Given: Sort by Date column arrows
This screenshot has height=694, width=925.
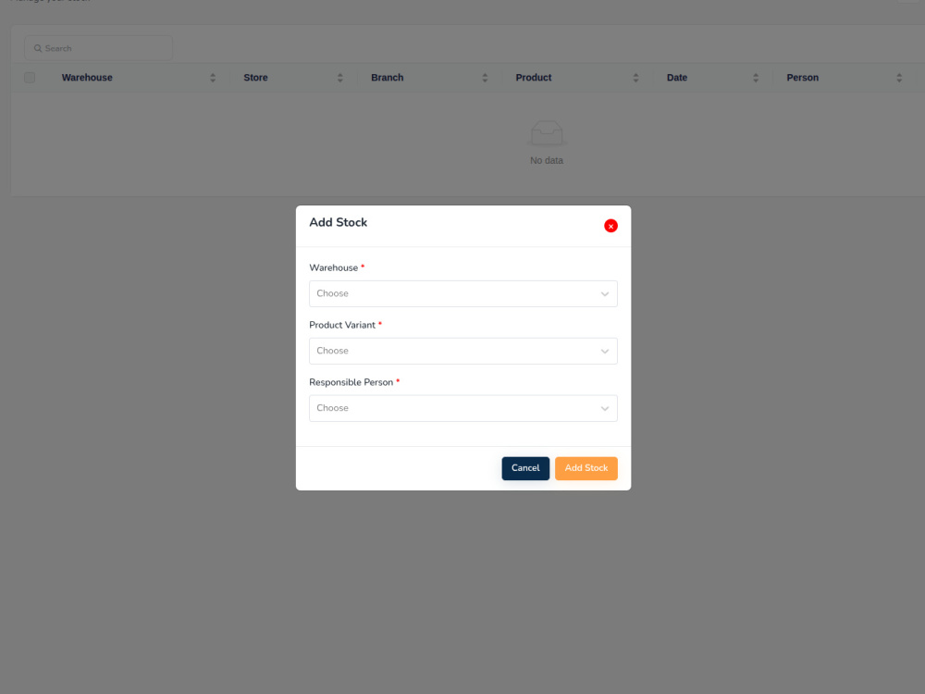Looking at the screenshot, I should (756, 78).
